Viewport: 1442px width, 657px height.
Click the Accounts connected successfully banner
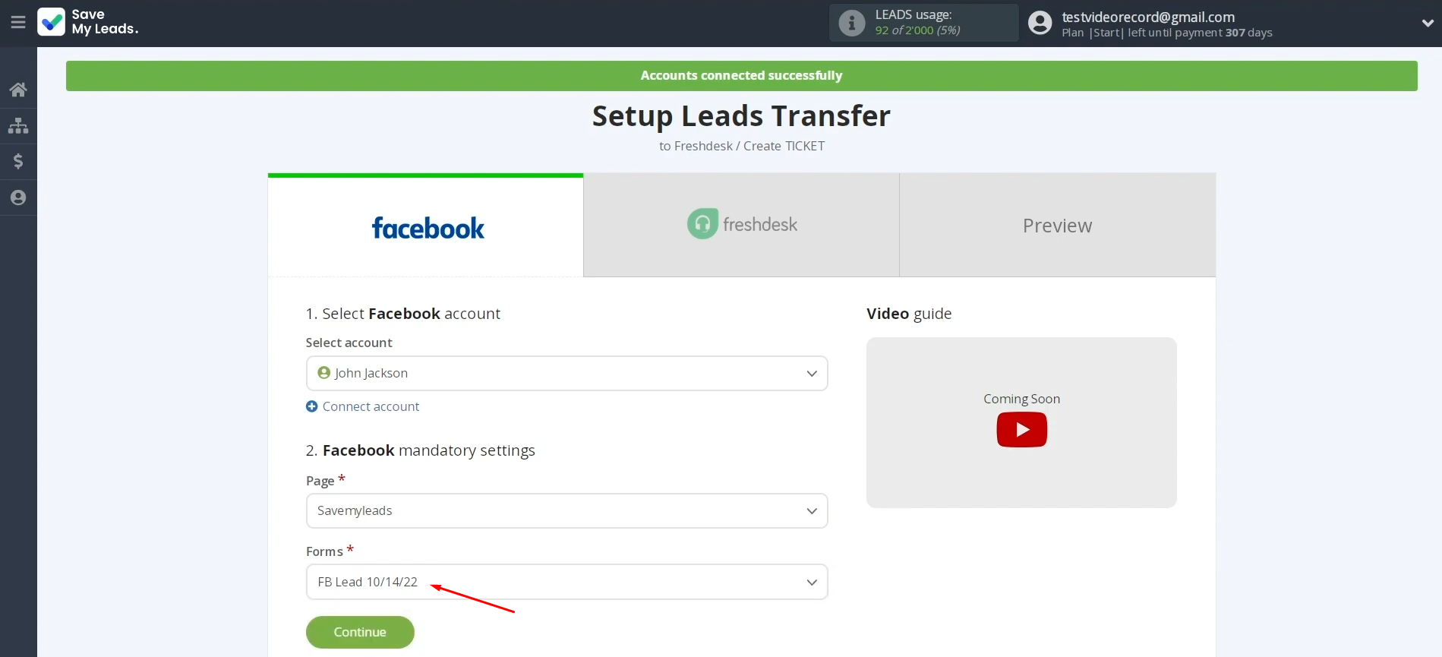(741, 76)
